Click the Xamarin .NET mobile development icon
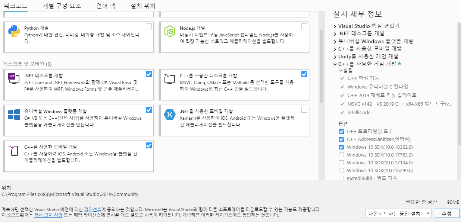This screenshot has width=461, height=222. [x=170, y=115]
